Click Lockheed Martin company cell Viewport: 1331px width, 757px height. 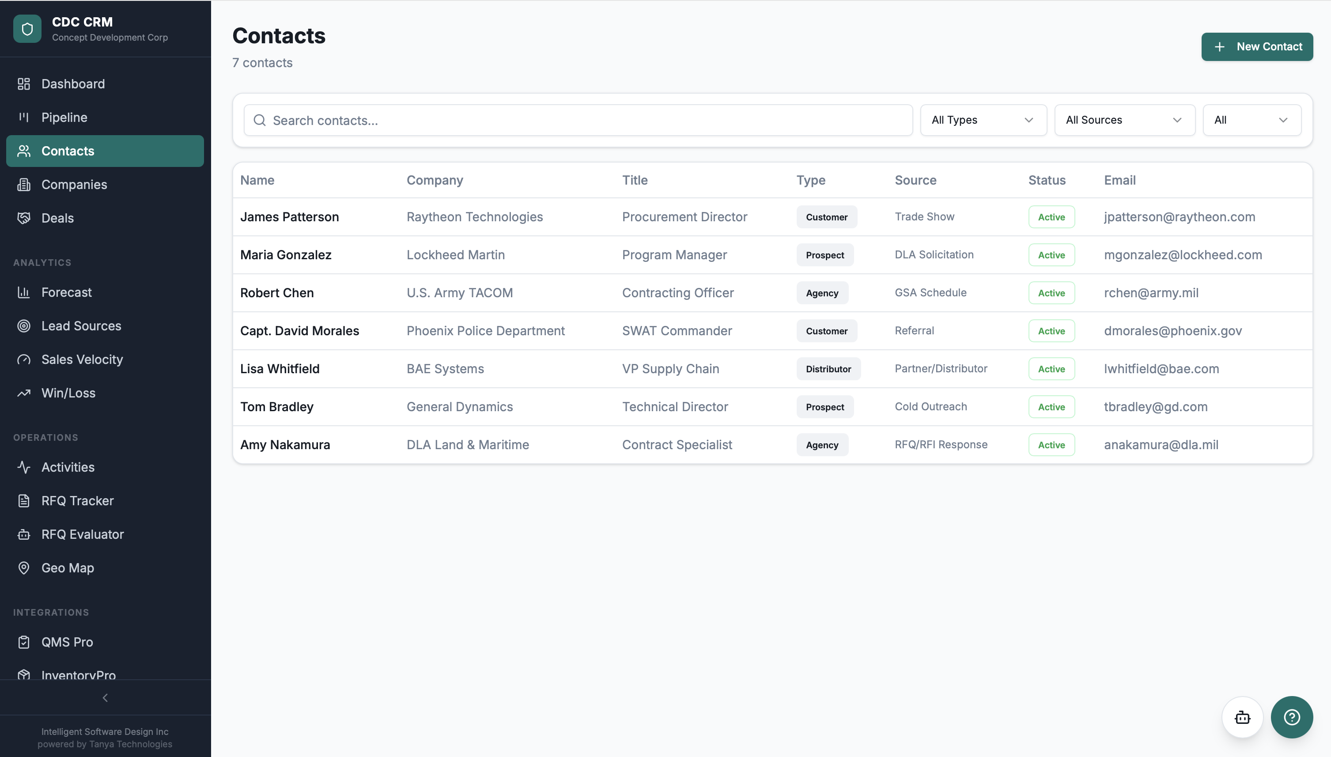tap(455, 255)
